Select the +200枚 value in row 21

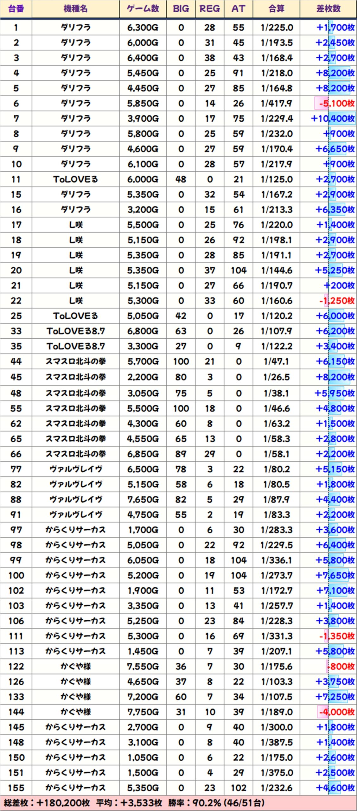pos(339,286)
